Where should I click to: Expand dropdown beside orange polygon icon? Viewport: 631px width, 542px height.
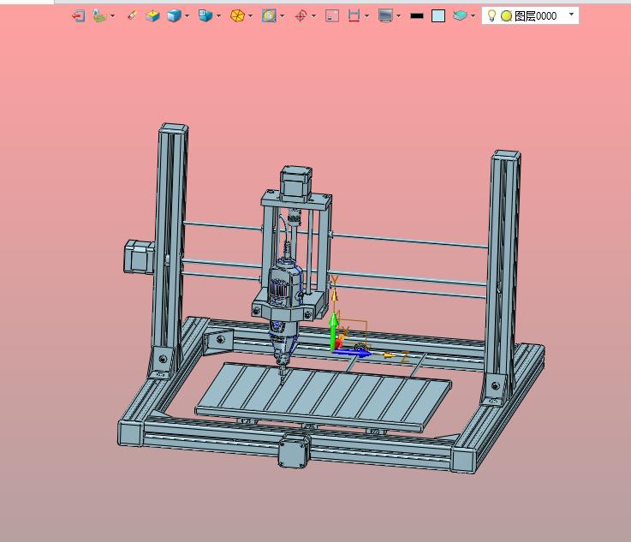(x=251, y=16)
